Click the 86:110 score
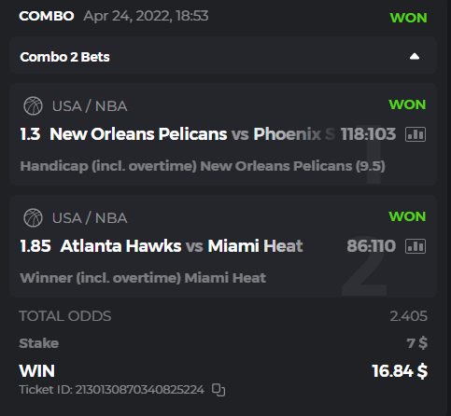This screenshot has height=416, width=451. point(372,246)
